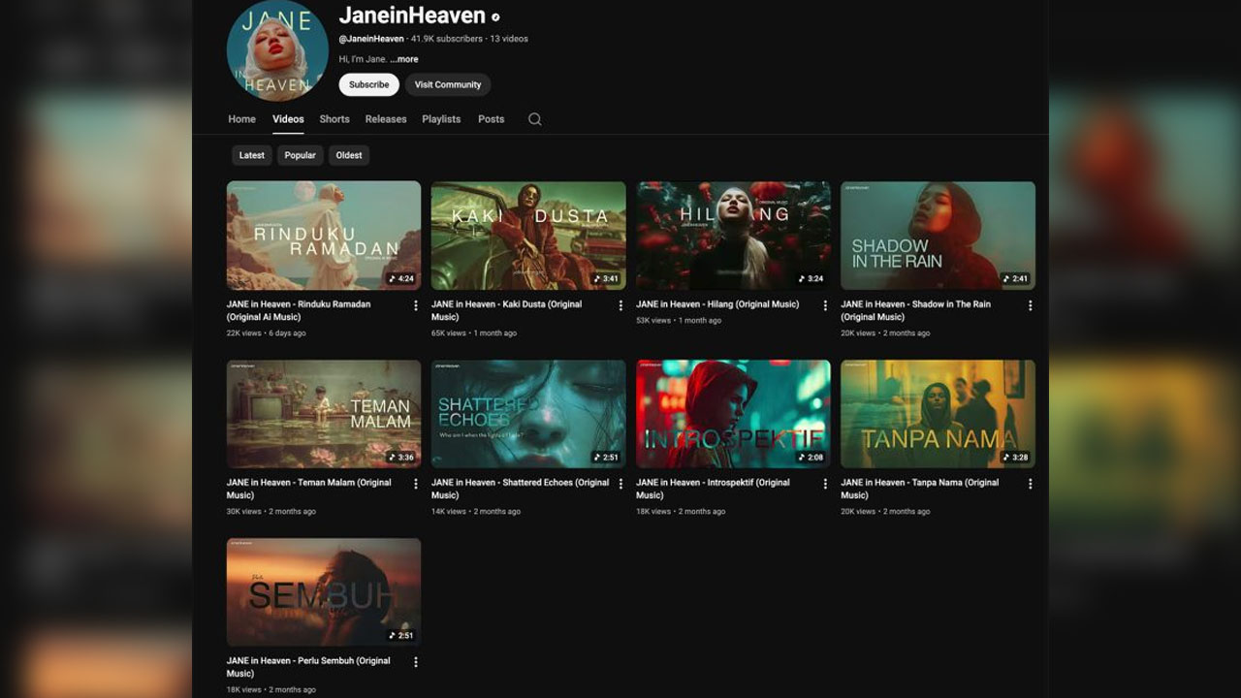This screenshot has height=698, width=1241.
Task: Open options menu for Teman Malam video
Action: [416, 484]
